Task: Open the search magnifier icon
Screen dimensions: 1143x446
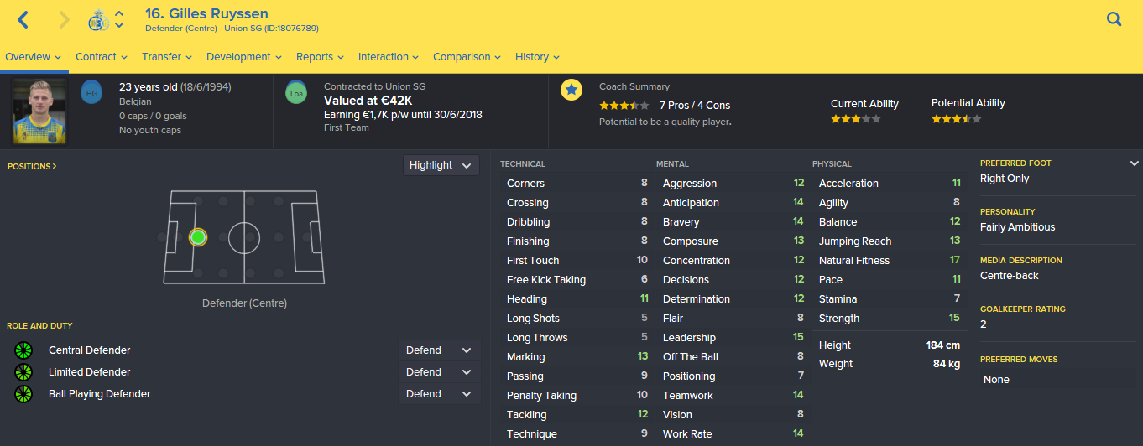Action: pos(1114,19)
